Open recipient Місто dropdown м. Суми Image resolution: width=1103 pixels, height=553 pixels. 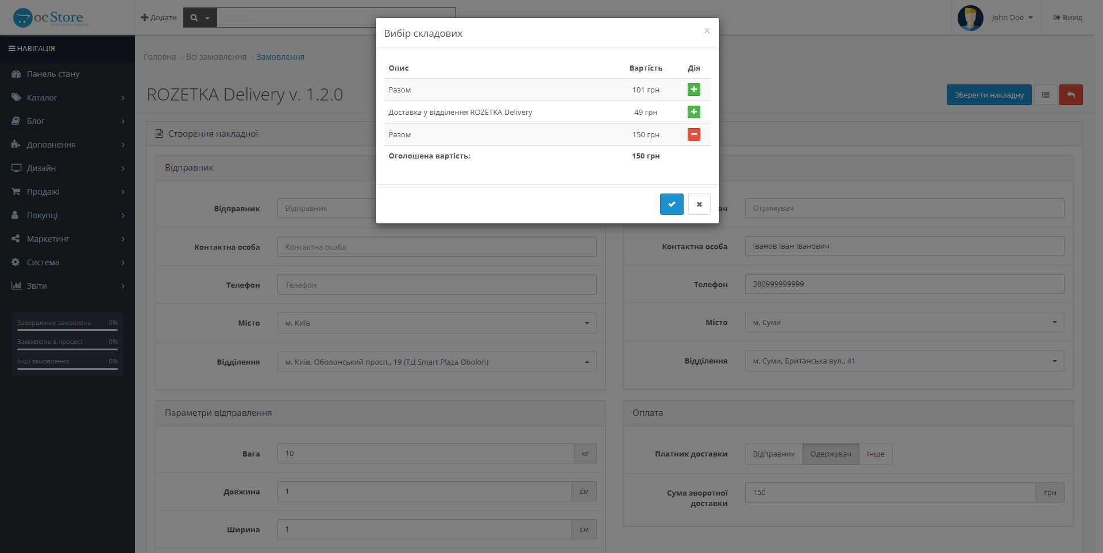(x=904, y=322)
